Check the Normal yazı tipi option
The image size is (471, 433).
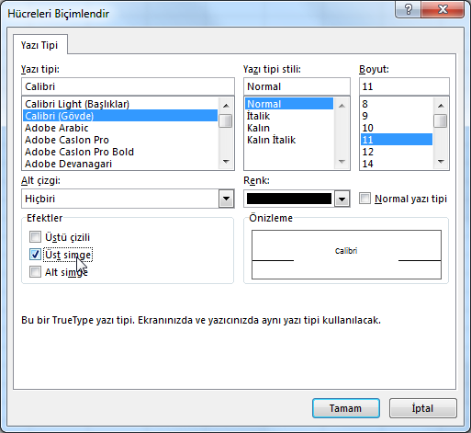(x=364, y=199)
